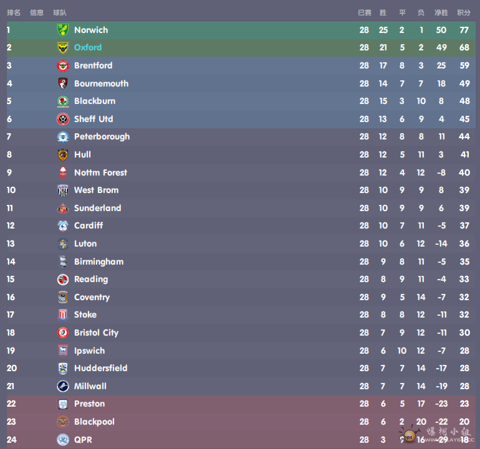This screenshot has width=480, height=449.
Task: Open the Oxford club crest
Action: click(x=63, y=48)
